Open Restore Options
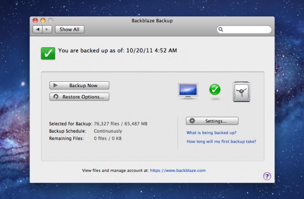Screen dimensions: 304x199 click(80, 97)
